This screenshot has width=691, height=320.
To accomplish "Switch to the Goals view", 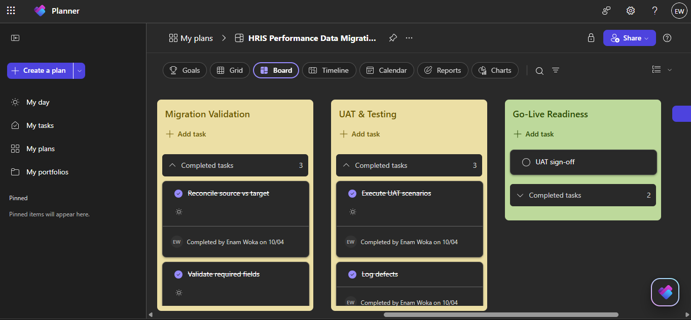I will coord(185,70).
